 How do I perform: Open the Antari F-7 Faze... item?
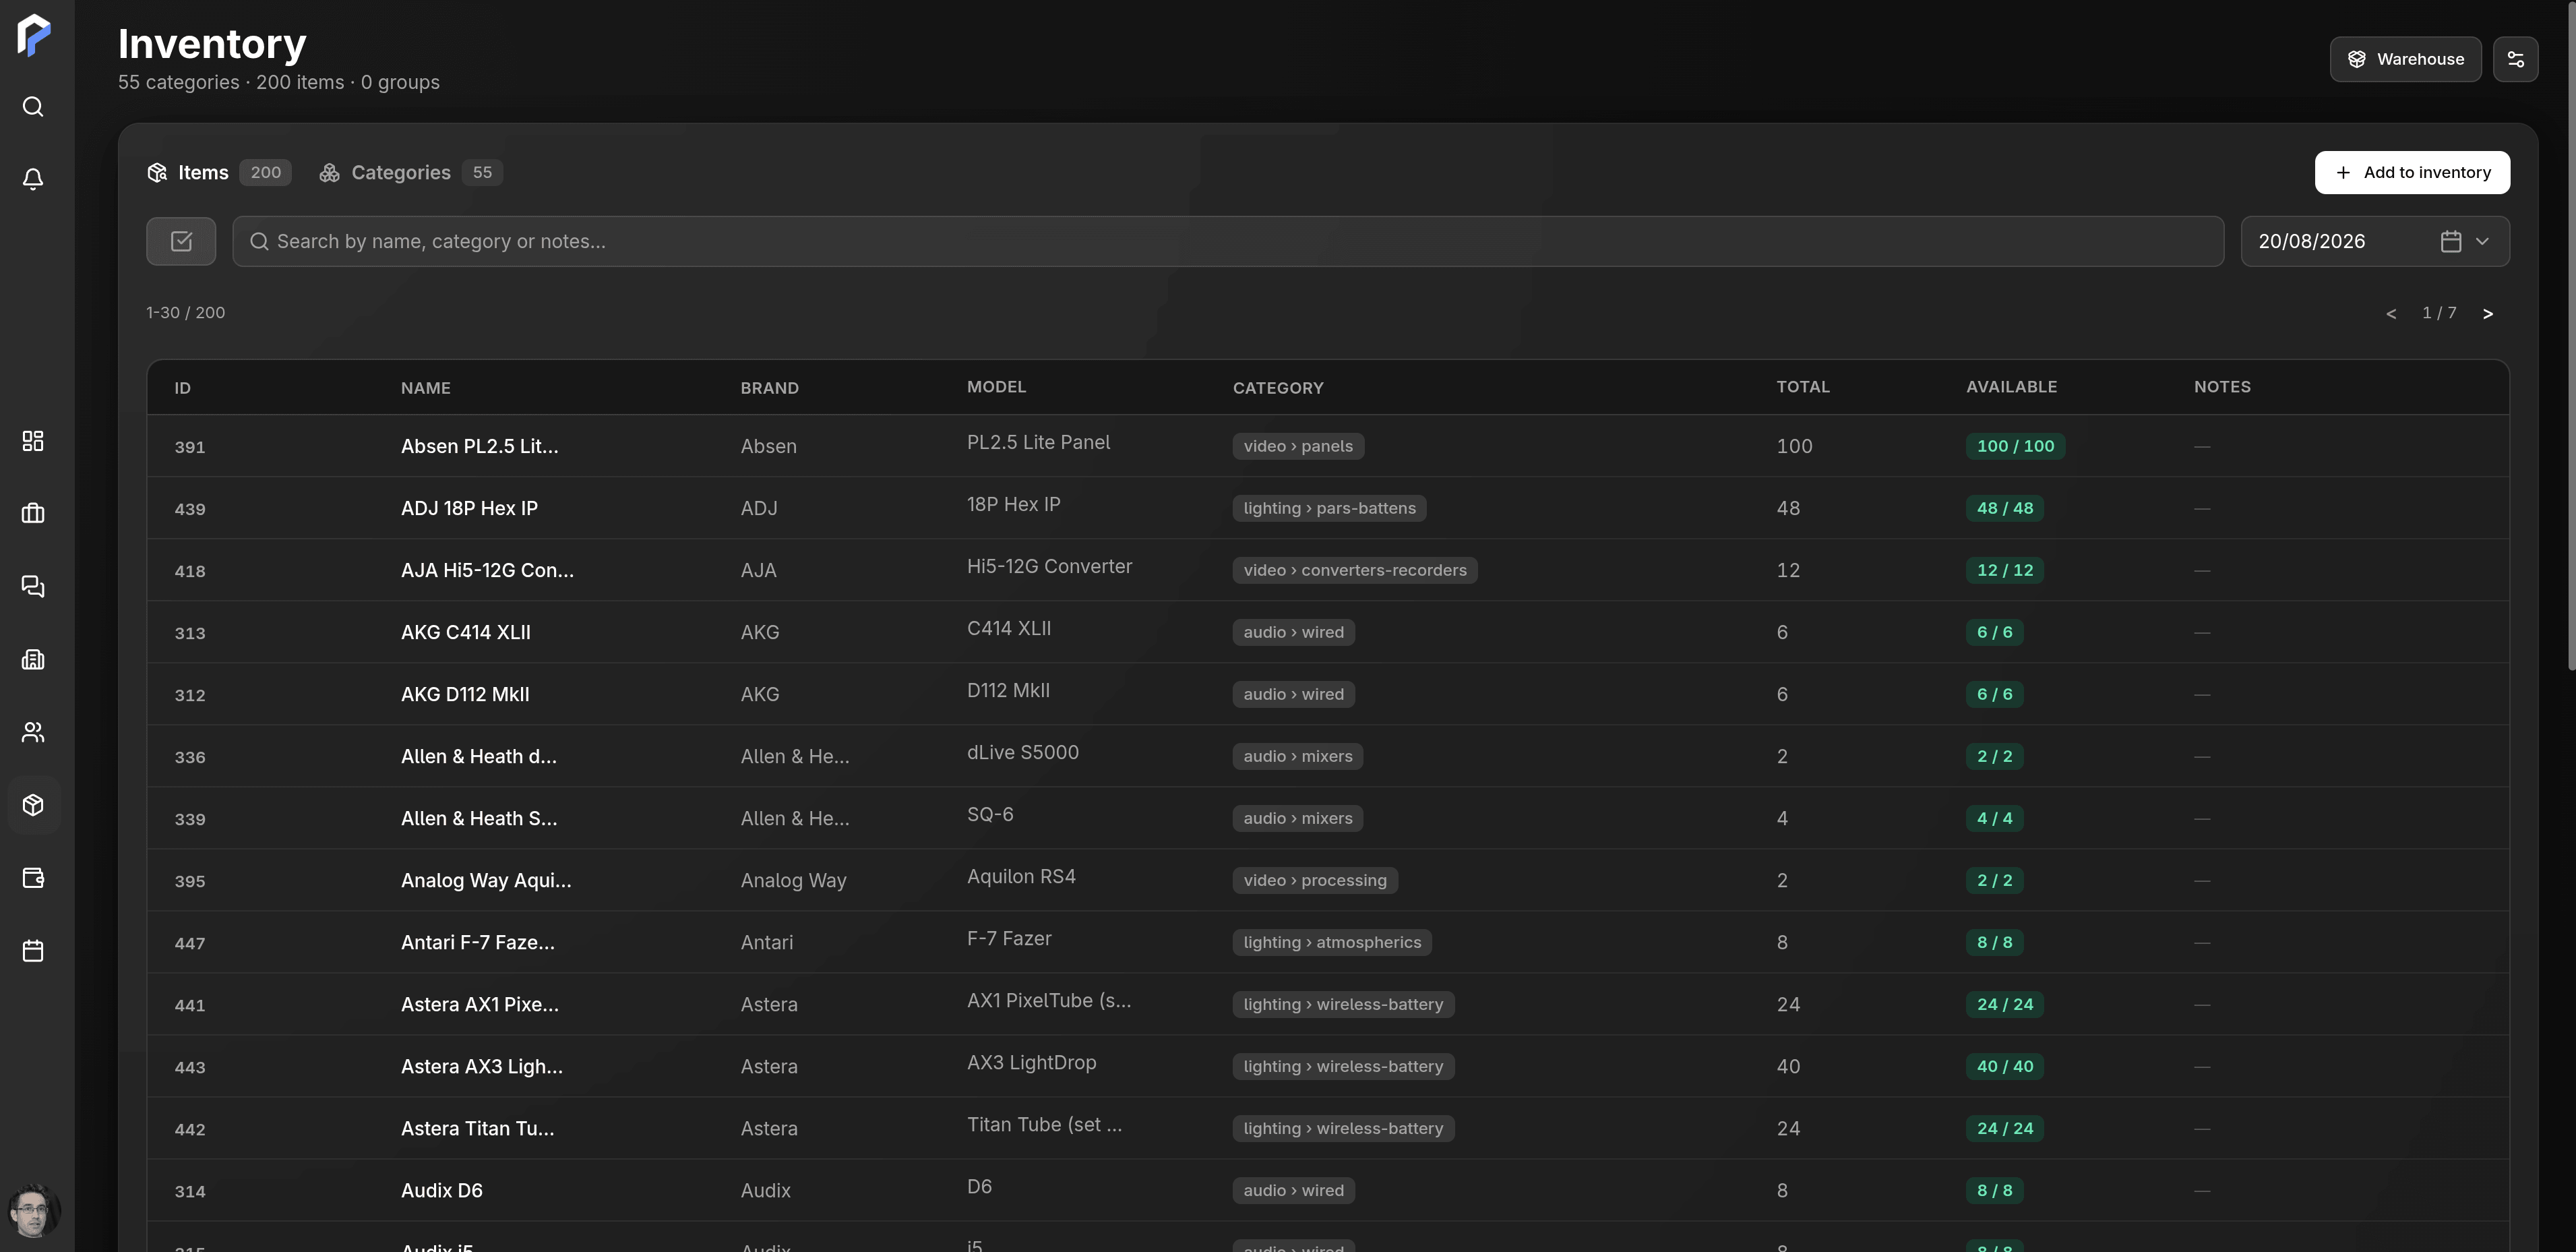click(x=477, y=942)
